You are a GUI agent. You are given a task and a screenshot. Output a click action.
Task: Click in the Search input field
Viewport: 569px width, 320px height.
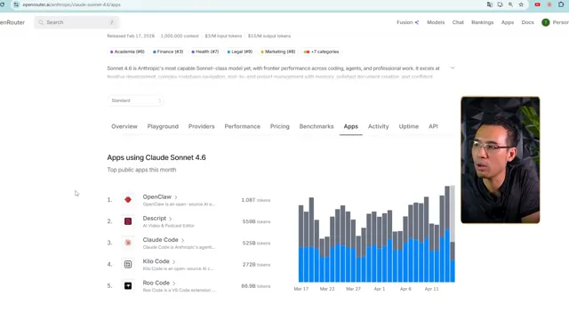tap(76, 22)
